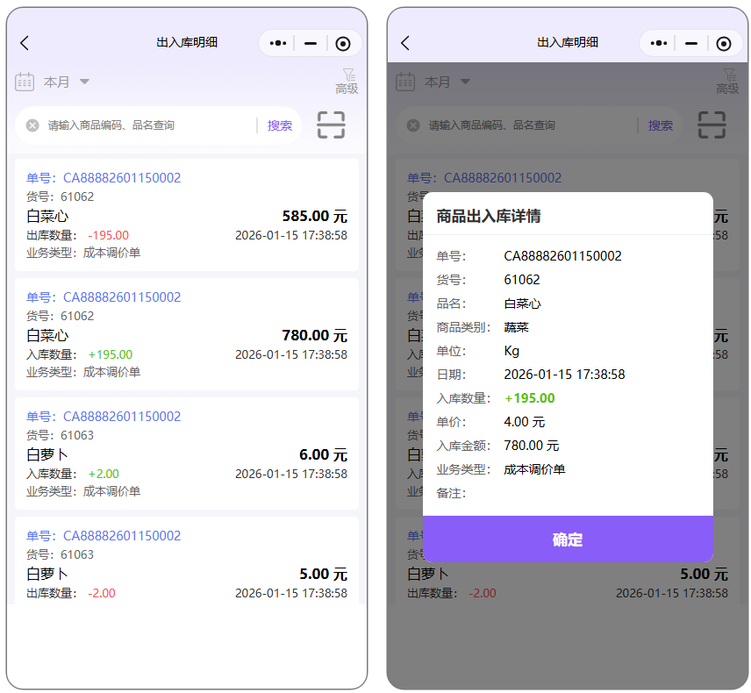
Task: Open barcode scanner icon on left screen
Action: point(331,125)
